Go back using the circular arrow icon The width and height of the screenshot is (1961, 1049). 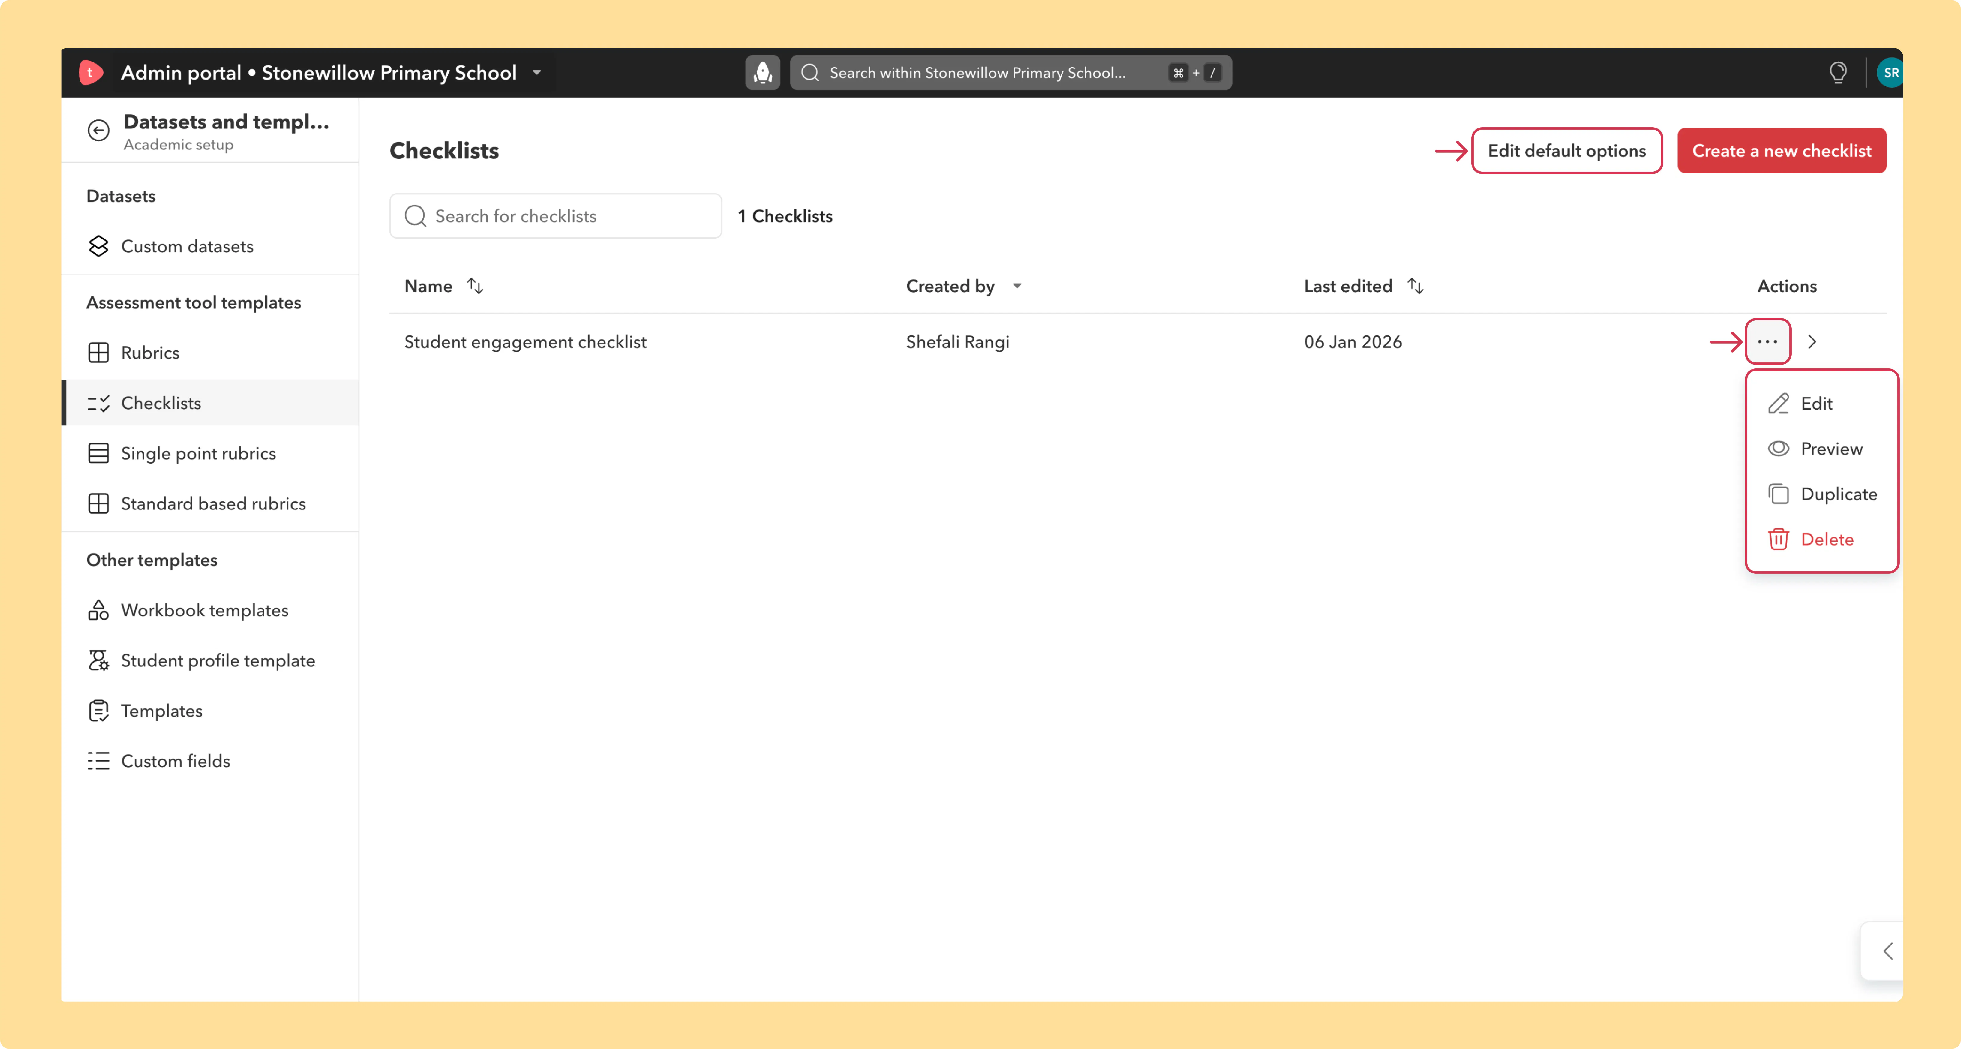click(98, 131)
